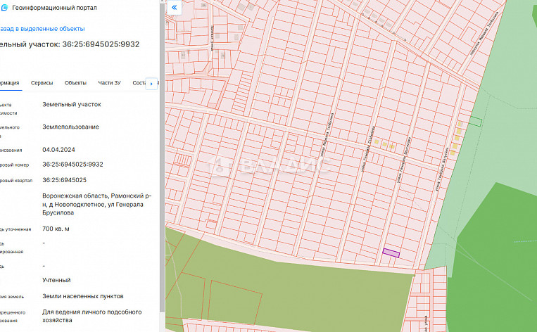The width and height of the screenshot is (537, 332).
Task: Click the value Земельный участок
Action: tap(72, 104)
